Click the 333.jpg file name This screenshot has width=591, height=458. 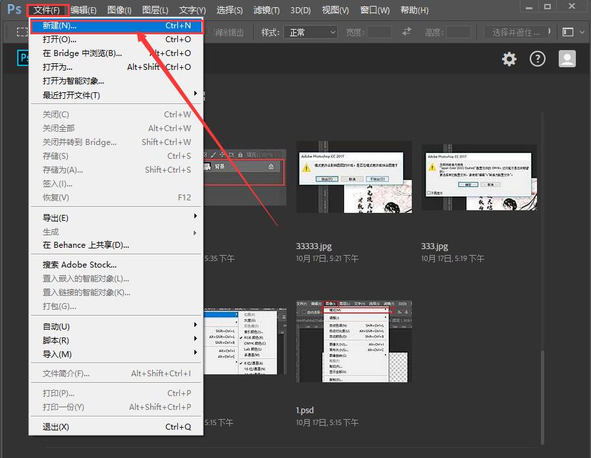435,246
